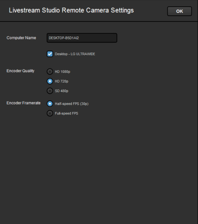The image size is (198, 224).
Task: Select HD 1080p encoder quality
Action: tap(50, 72)
